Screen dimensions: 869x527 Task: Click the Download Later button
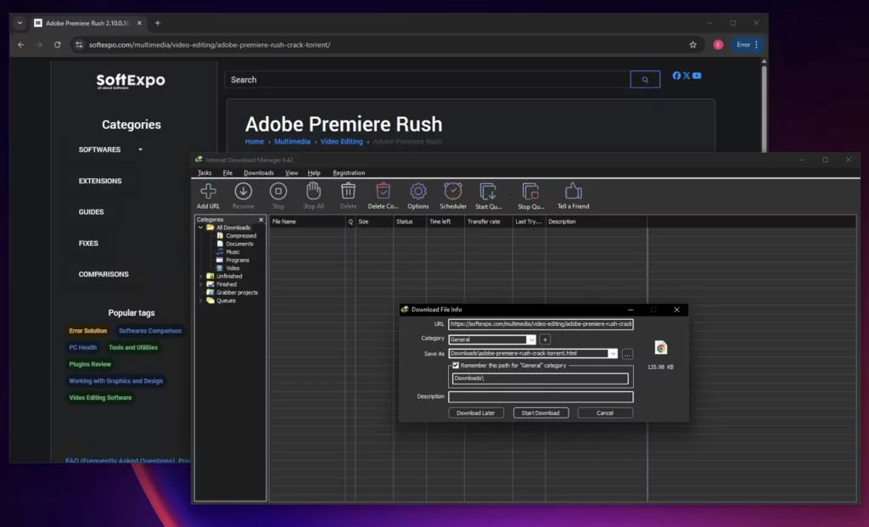(476, 413)
